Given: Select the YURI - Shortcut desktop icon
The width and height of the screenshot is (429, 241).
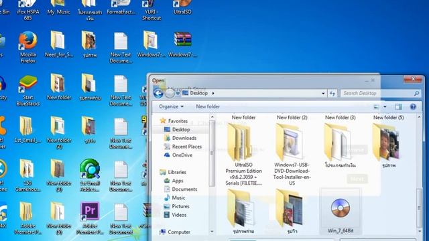Looking at the screenshot, I should 151,11.
